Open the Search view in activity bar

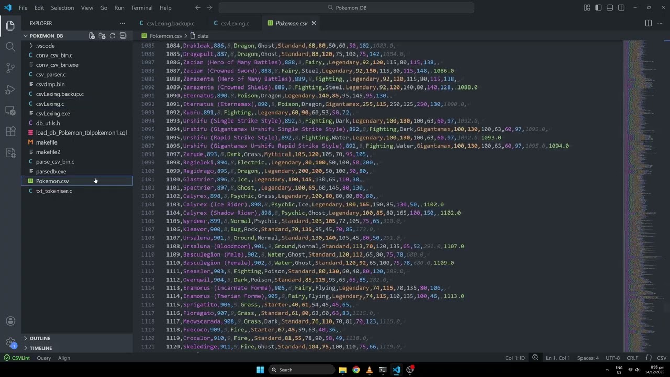[x=10, y=47]
